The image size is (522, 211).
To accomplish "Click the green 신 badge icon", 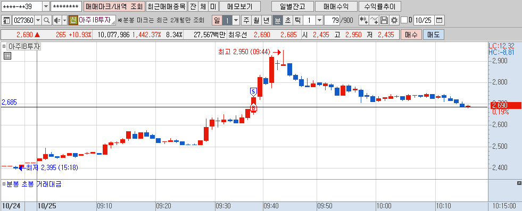I will coord(73,20).
